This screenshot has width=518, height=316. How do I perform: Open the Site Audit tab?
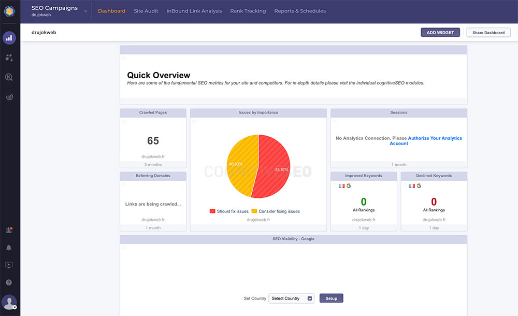[x=146, y=11]
